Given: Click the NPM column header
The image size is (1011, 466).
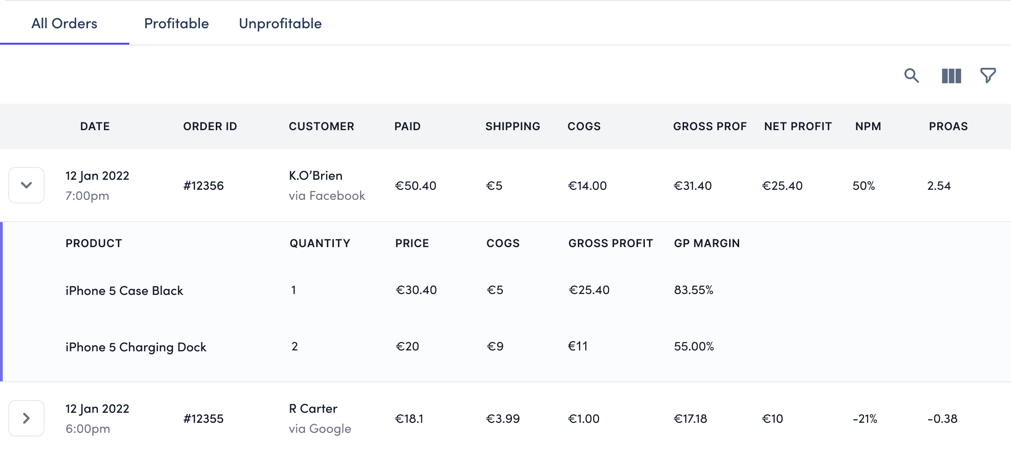Looking at the screenshot, I should (868, 127).
